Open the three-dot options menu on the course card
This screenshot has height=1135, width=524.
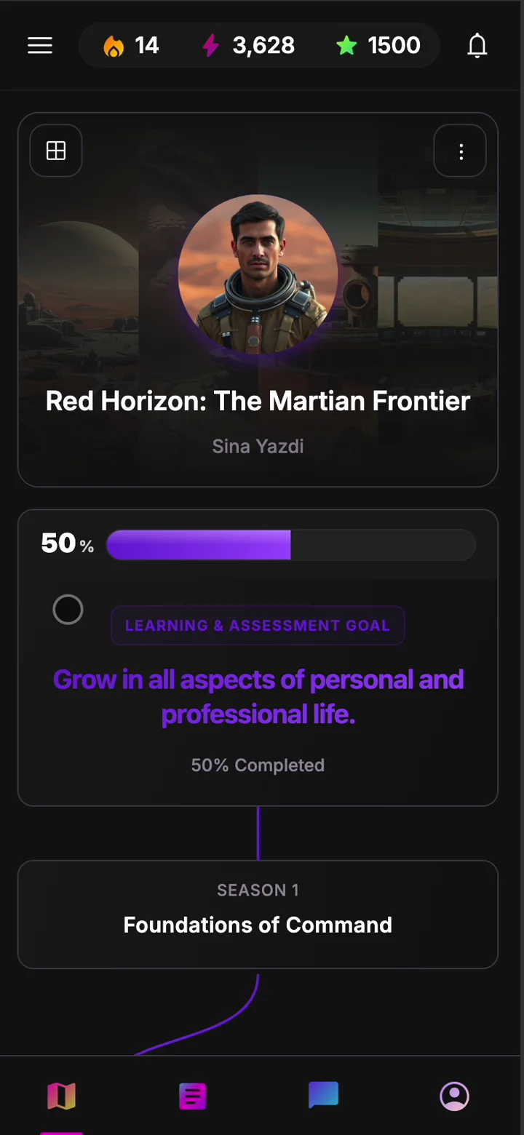pyautogui.click(x=461, y=151)
